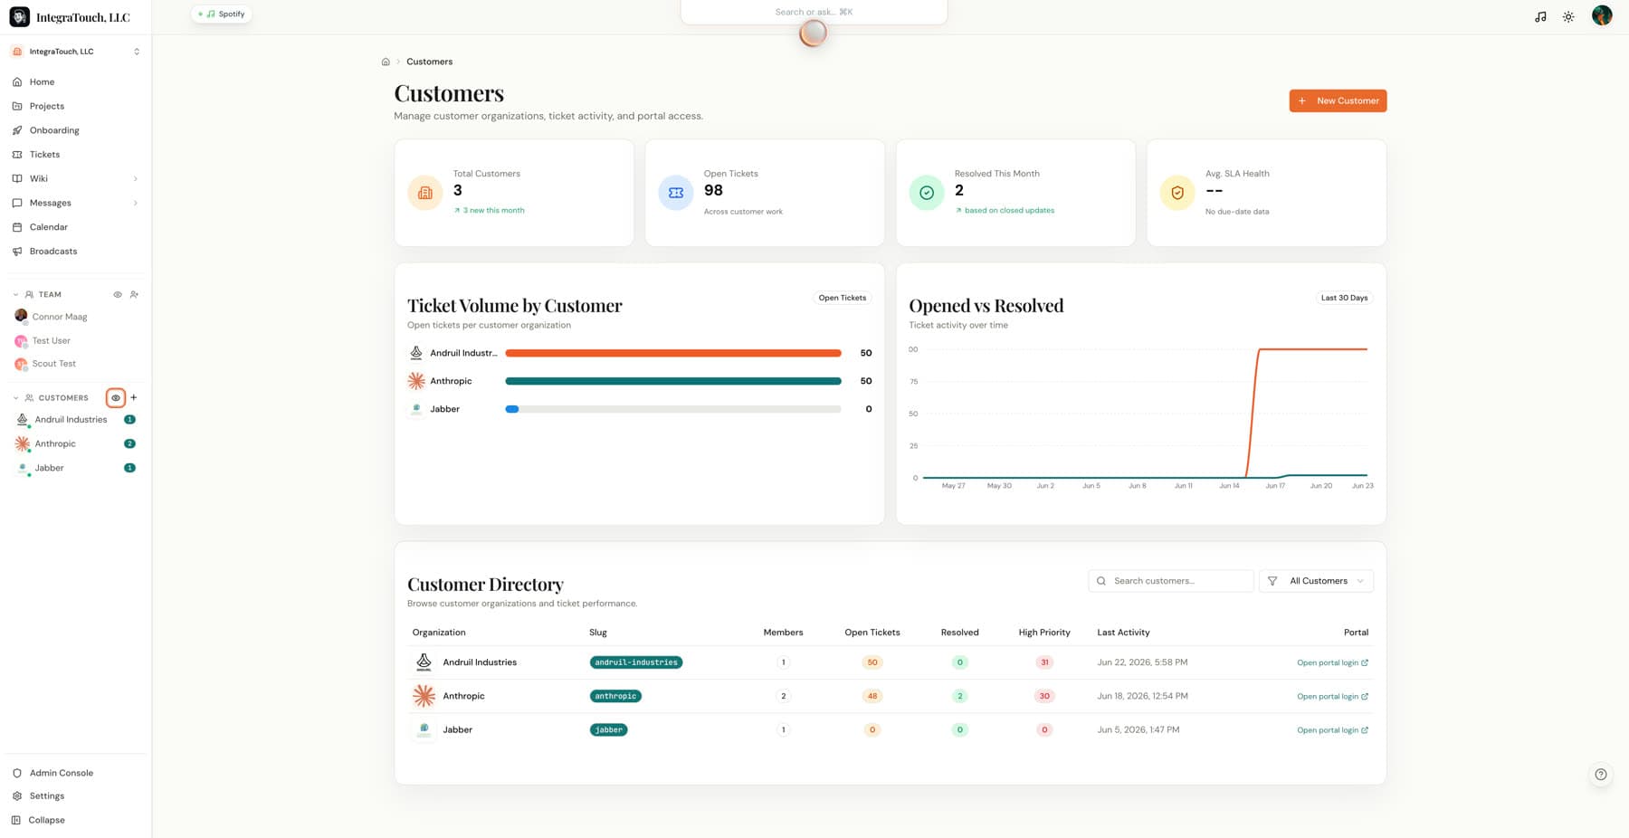Screen dimensions: 1629x838
Task: Click Jabber logo in directory
Action: [x=424, y=729]
